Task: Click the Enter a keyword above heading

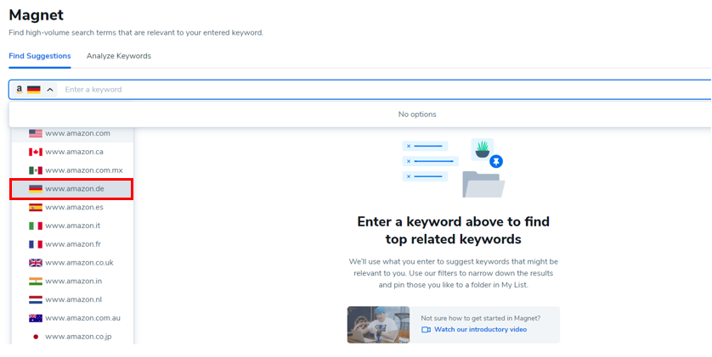Action: coord(453,230)
